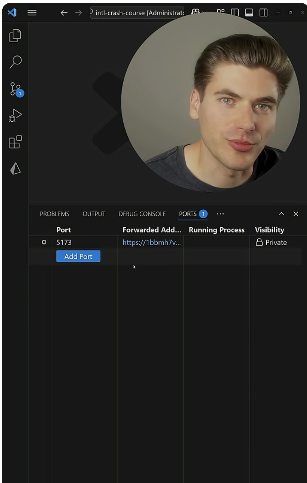Open the Extensions view icon

click(15, 142)
